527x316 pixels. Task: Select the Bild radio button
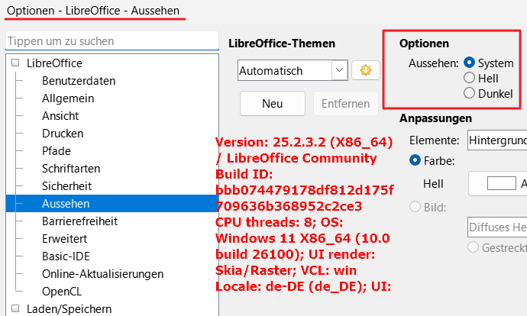(x=415, y=207)
